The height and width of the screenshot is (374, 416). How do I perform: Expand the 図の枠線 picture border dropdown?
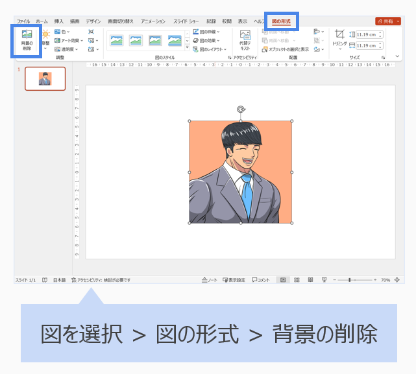click(208, 31)
